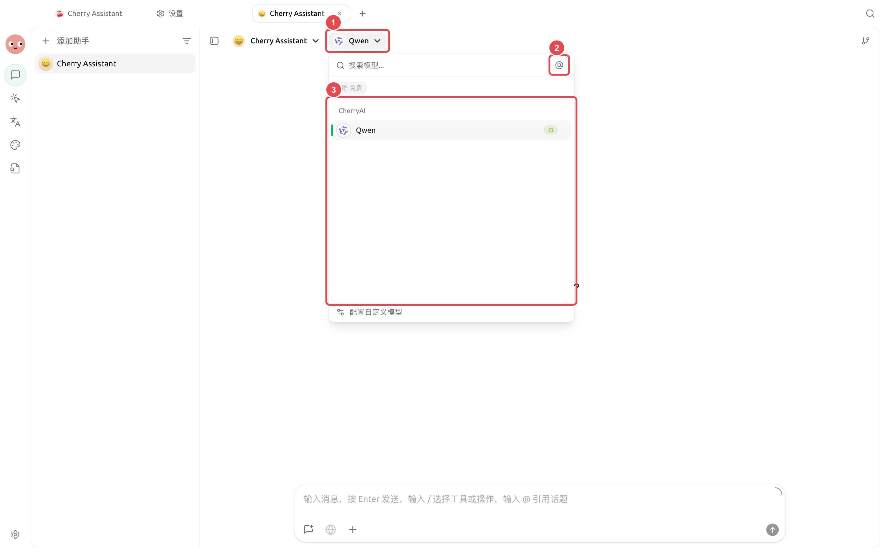The image size is (885, 553).
Task: Click the CherryAI group label
Action: coord(352,111)
